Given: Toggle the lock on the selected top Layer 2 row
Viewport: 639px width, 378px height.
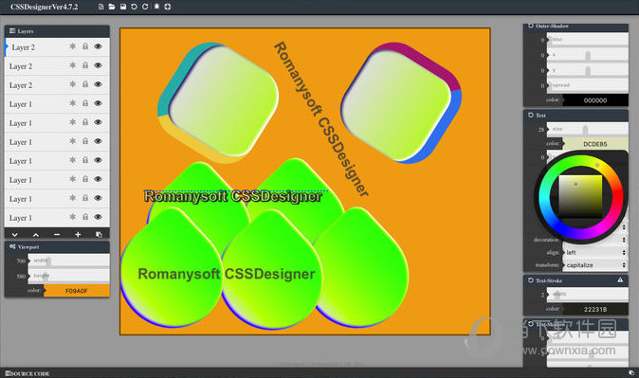Looking at the screenshot, I should (x=85, y=46).
